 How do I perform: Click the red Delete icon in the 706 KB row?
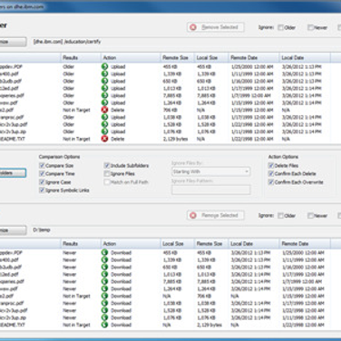point(104,110)
